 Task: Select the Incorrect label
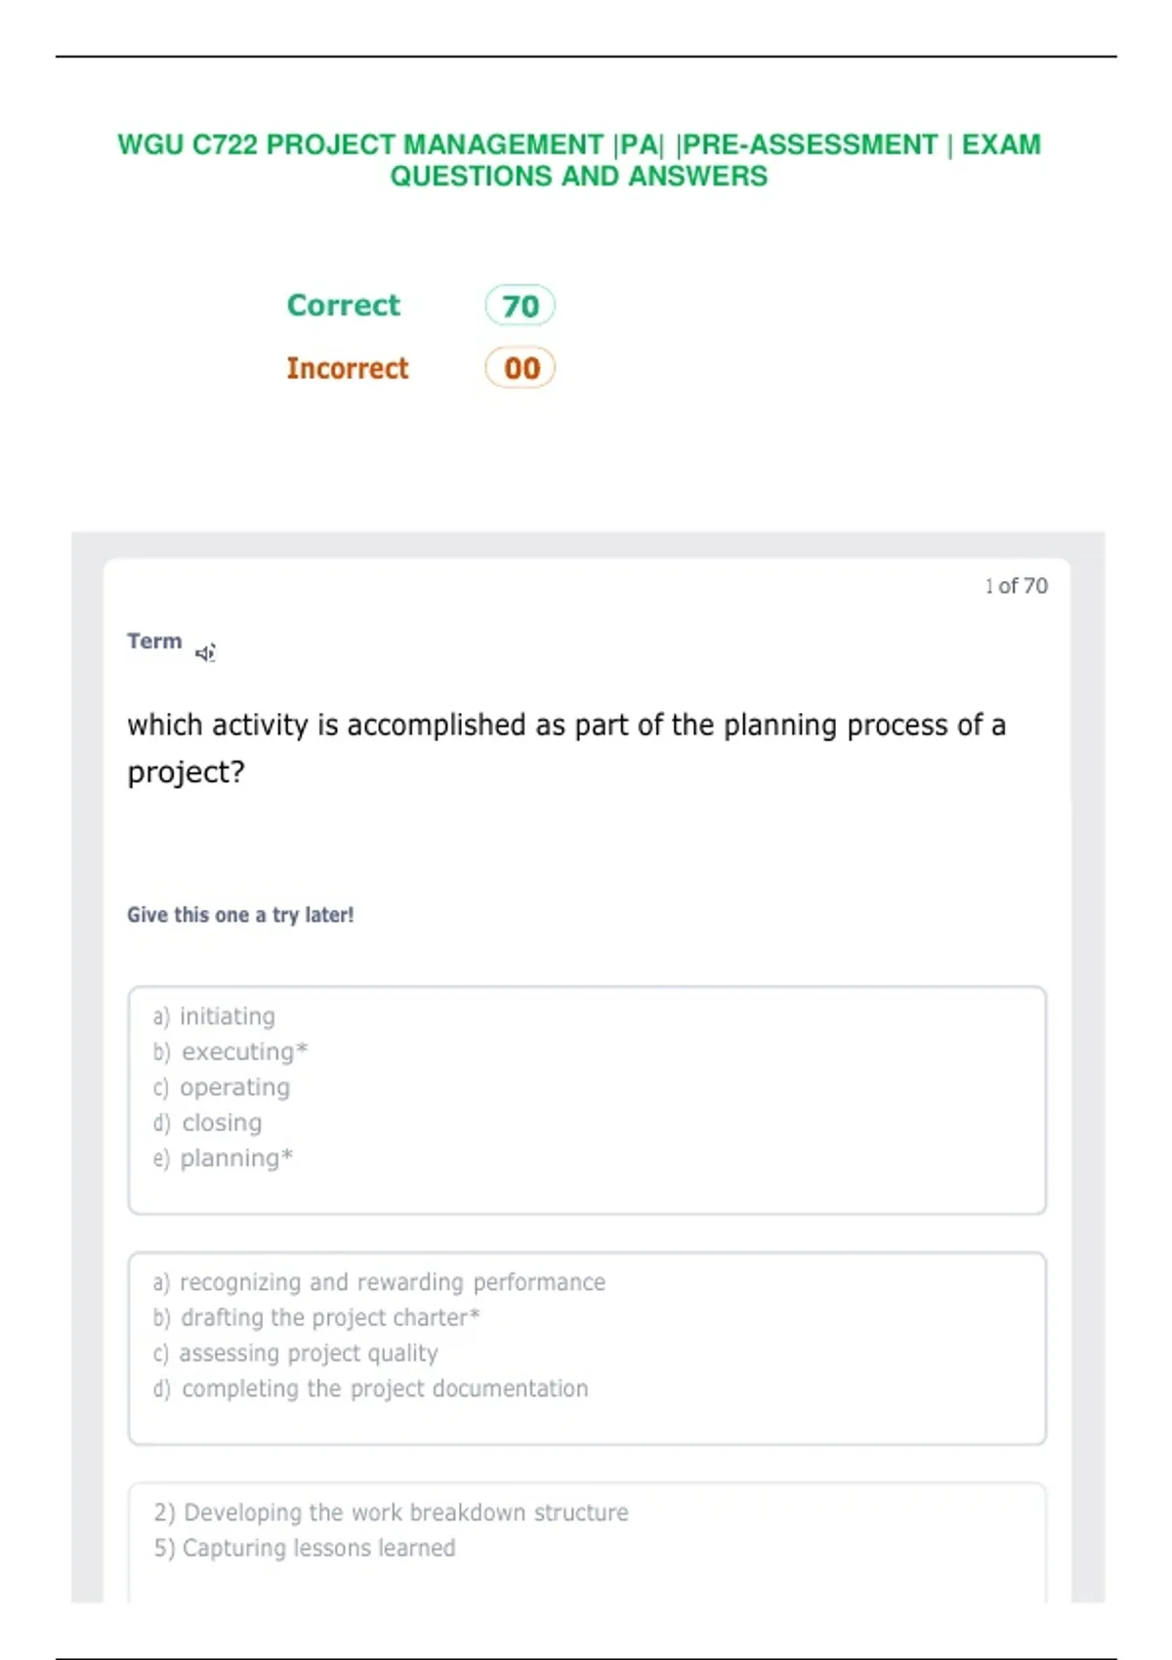[x=348, y=368]
